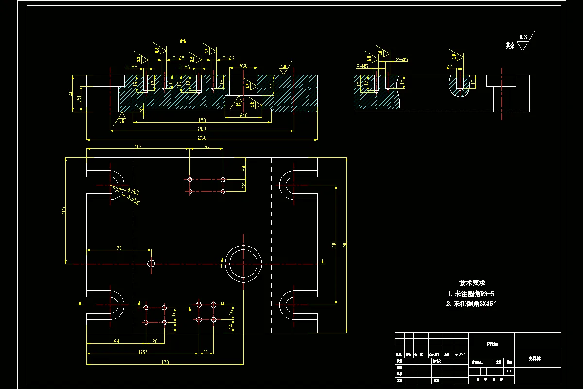The image size is (583, 389).
Task: Select the note 2.未注倒角2X45°
Action: [x=472, y=303]
